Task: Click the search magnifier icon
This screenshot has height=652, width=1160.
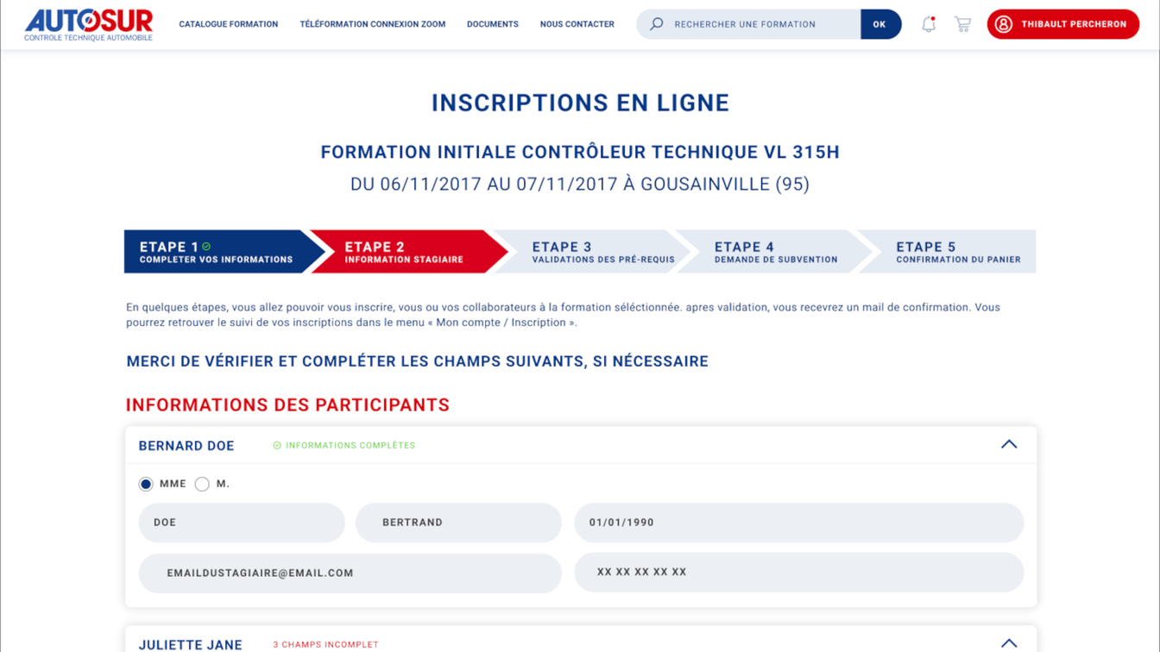Action: tap(657, 24)
